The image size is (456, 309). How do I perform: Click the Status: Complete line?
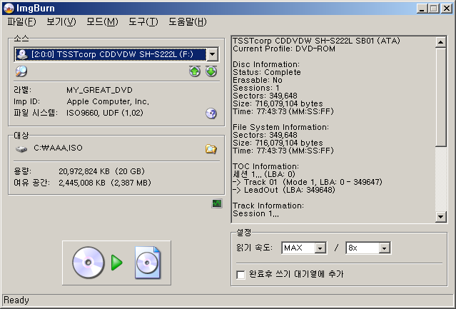pos(267,72)
